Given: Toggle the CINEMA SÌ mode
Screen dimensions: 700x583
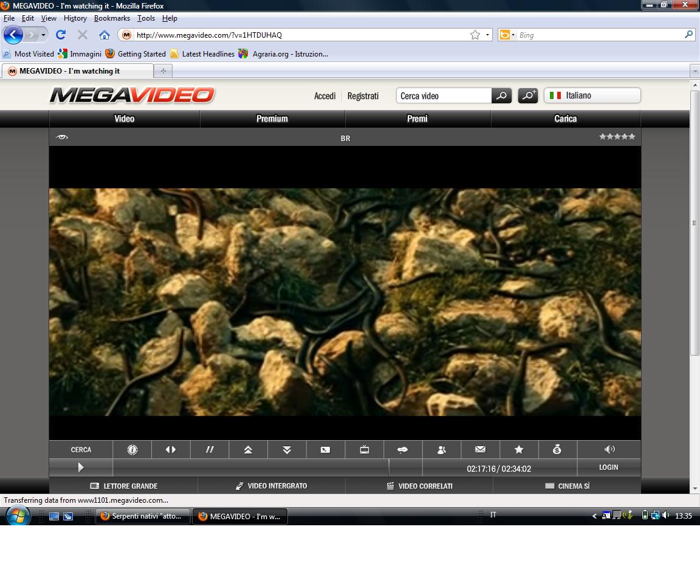Looking at the screenshot, I should pos(567,486).
